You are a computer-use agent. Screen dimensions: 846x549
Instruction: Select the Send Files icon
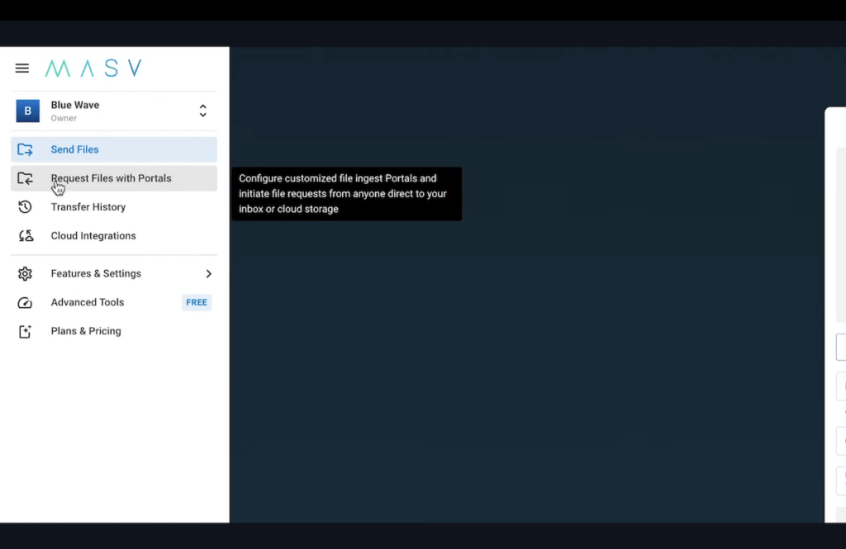pyautogui.click(x=25, y=149)
